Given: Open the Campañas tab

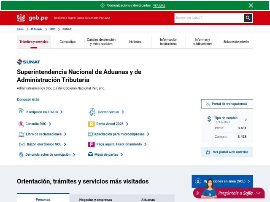Looking at the screenshot, I should tap(67, 42).
